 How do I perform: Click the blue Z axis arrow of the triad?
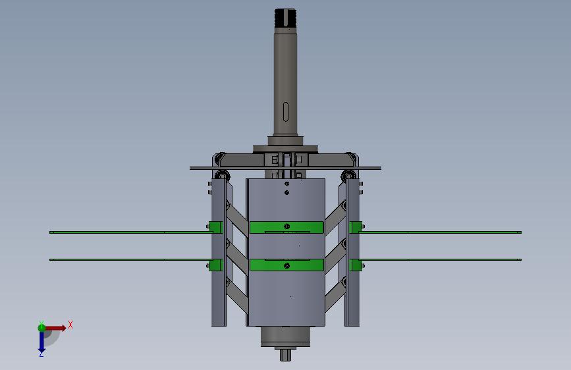point(41,342)
